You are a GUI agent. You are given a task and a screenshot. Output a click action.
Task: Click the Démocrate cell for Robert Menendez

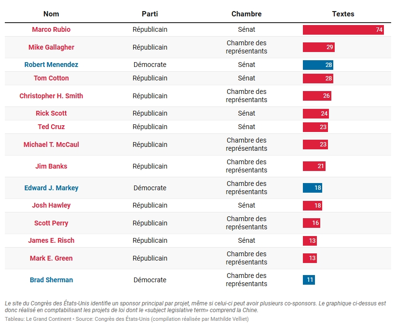click(150, 65)
